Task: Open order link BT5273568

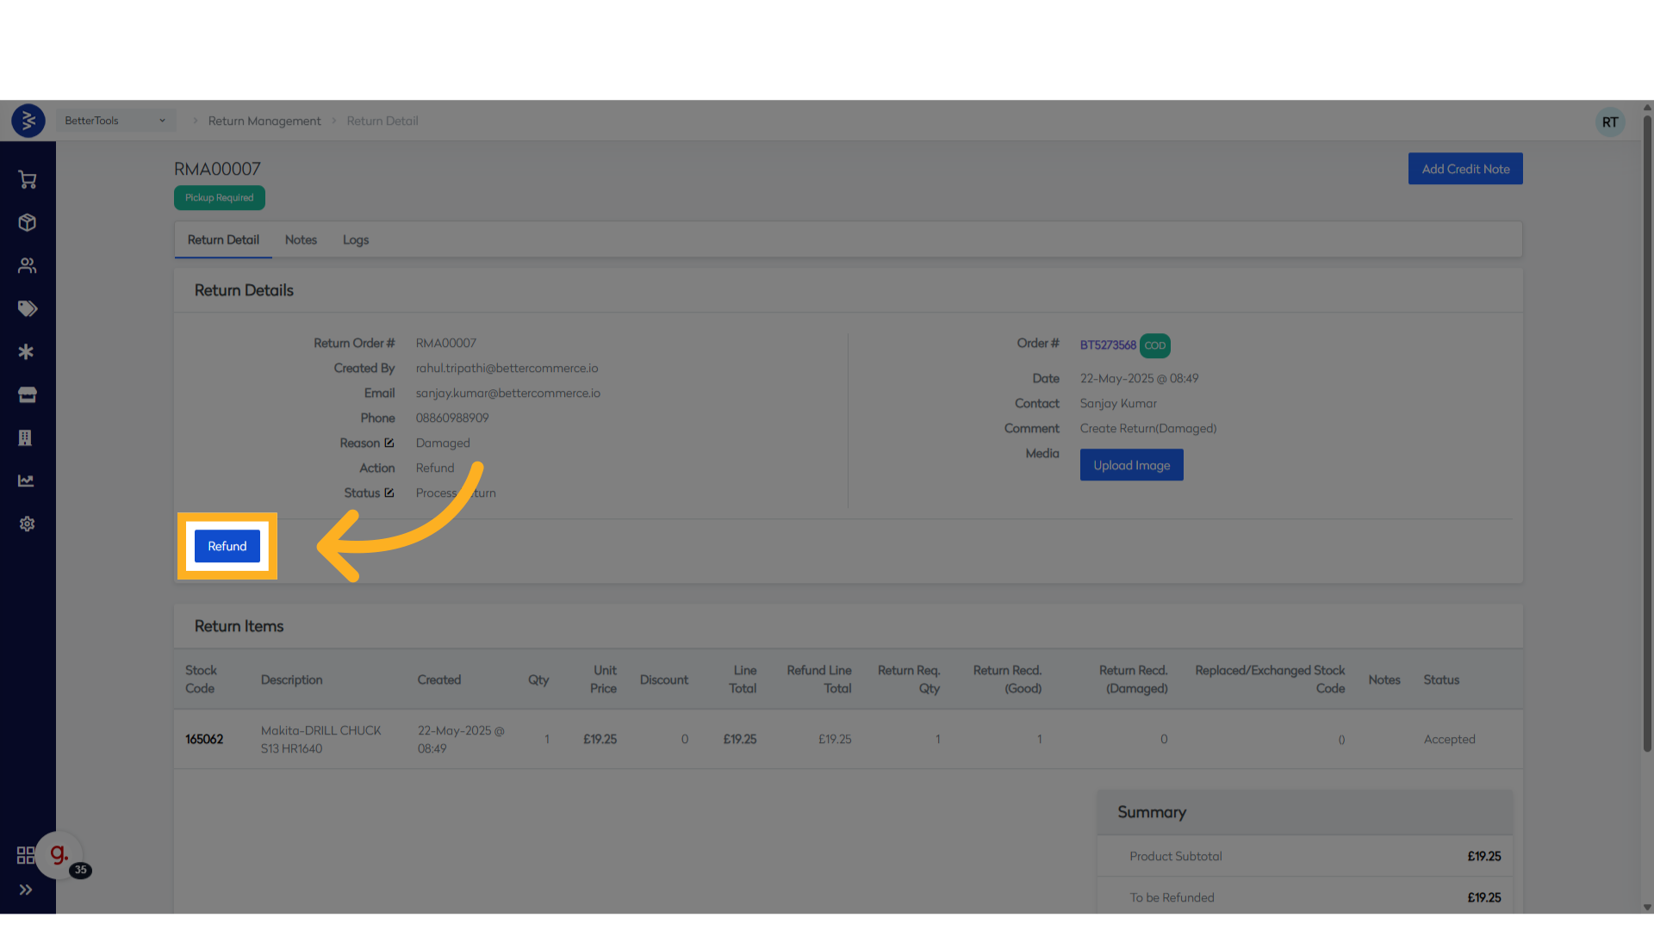Action: [1108, 345]
